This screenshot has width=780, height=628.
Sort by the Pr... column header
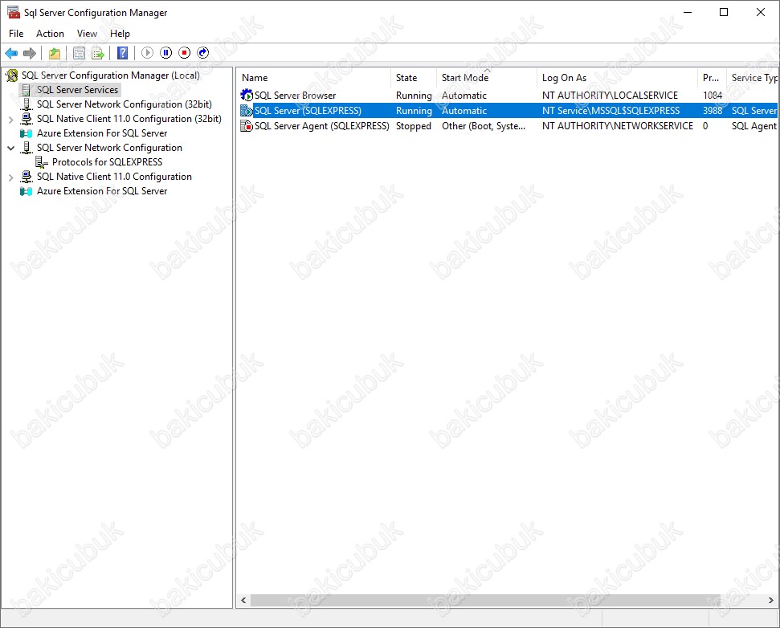pos(712,78)
